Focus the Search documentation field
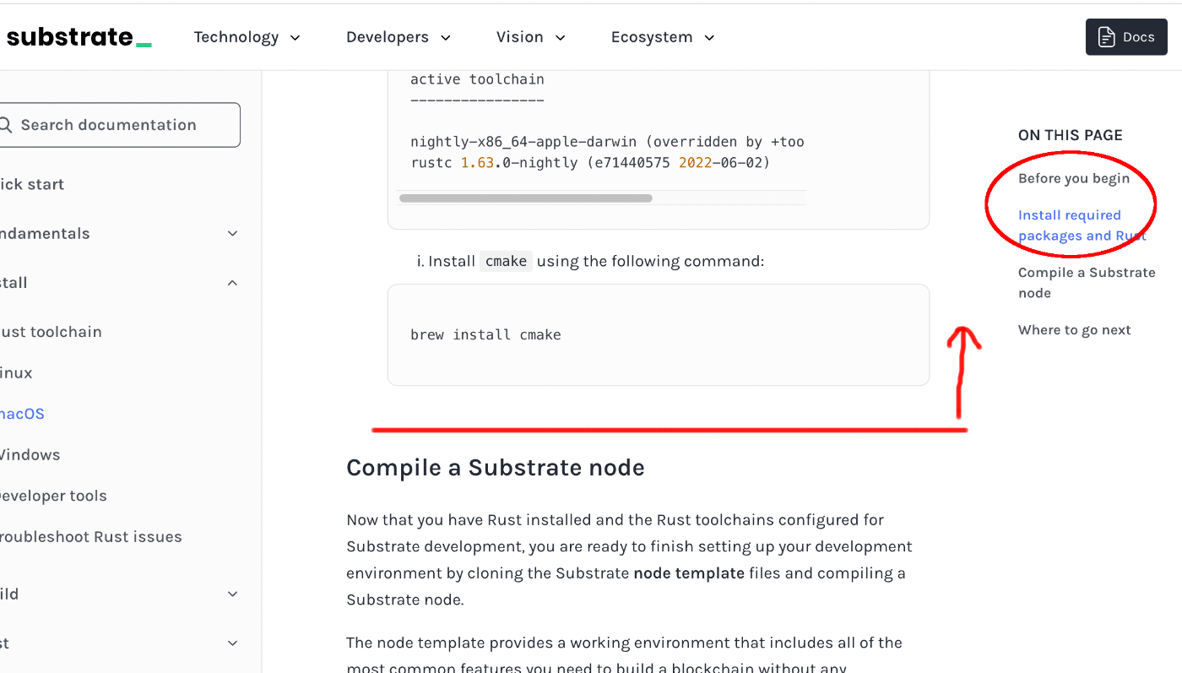Viewport: 1182px width, 673px height. [120, 125]
